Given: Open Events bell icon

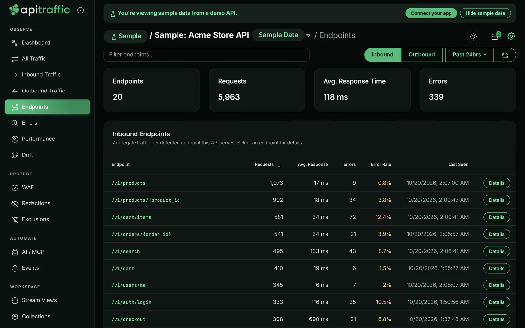Looking at the screenshot, I should tap(15, 268).
